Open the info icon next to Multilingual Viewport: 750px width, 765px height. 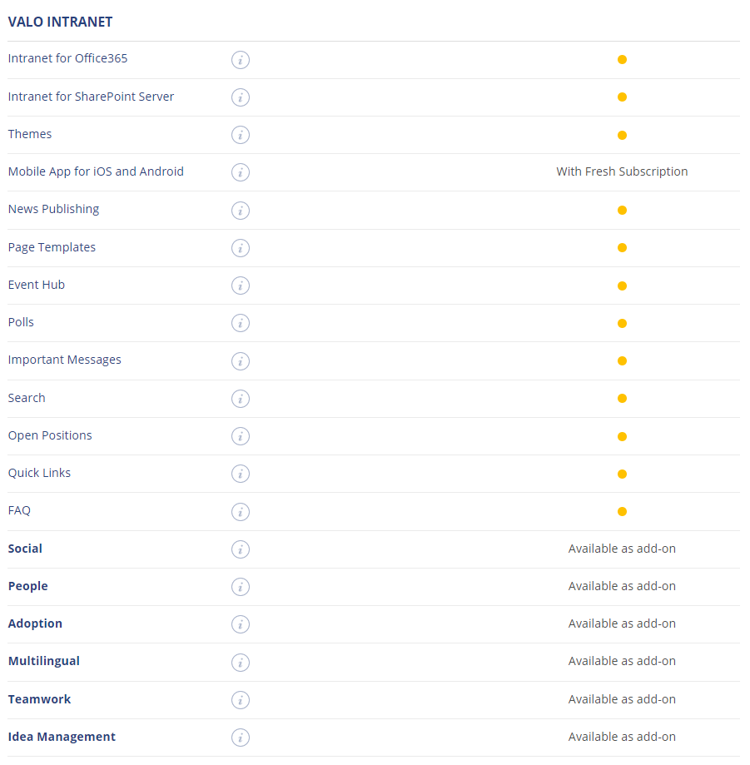coord(241,663)
